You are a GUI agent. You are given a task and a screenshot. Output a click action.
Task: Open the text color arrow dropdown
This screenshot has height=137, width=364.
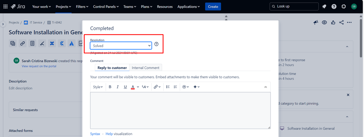(x=138, y=87)
